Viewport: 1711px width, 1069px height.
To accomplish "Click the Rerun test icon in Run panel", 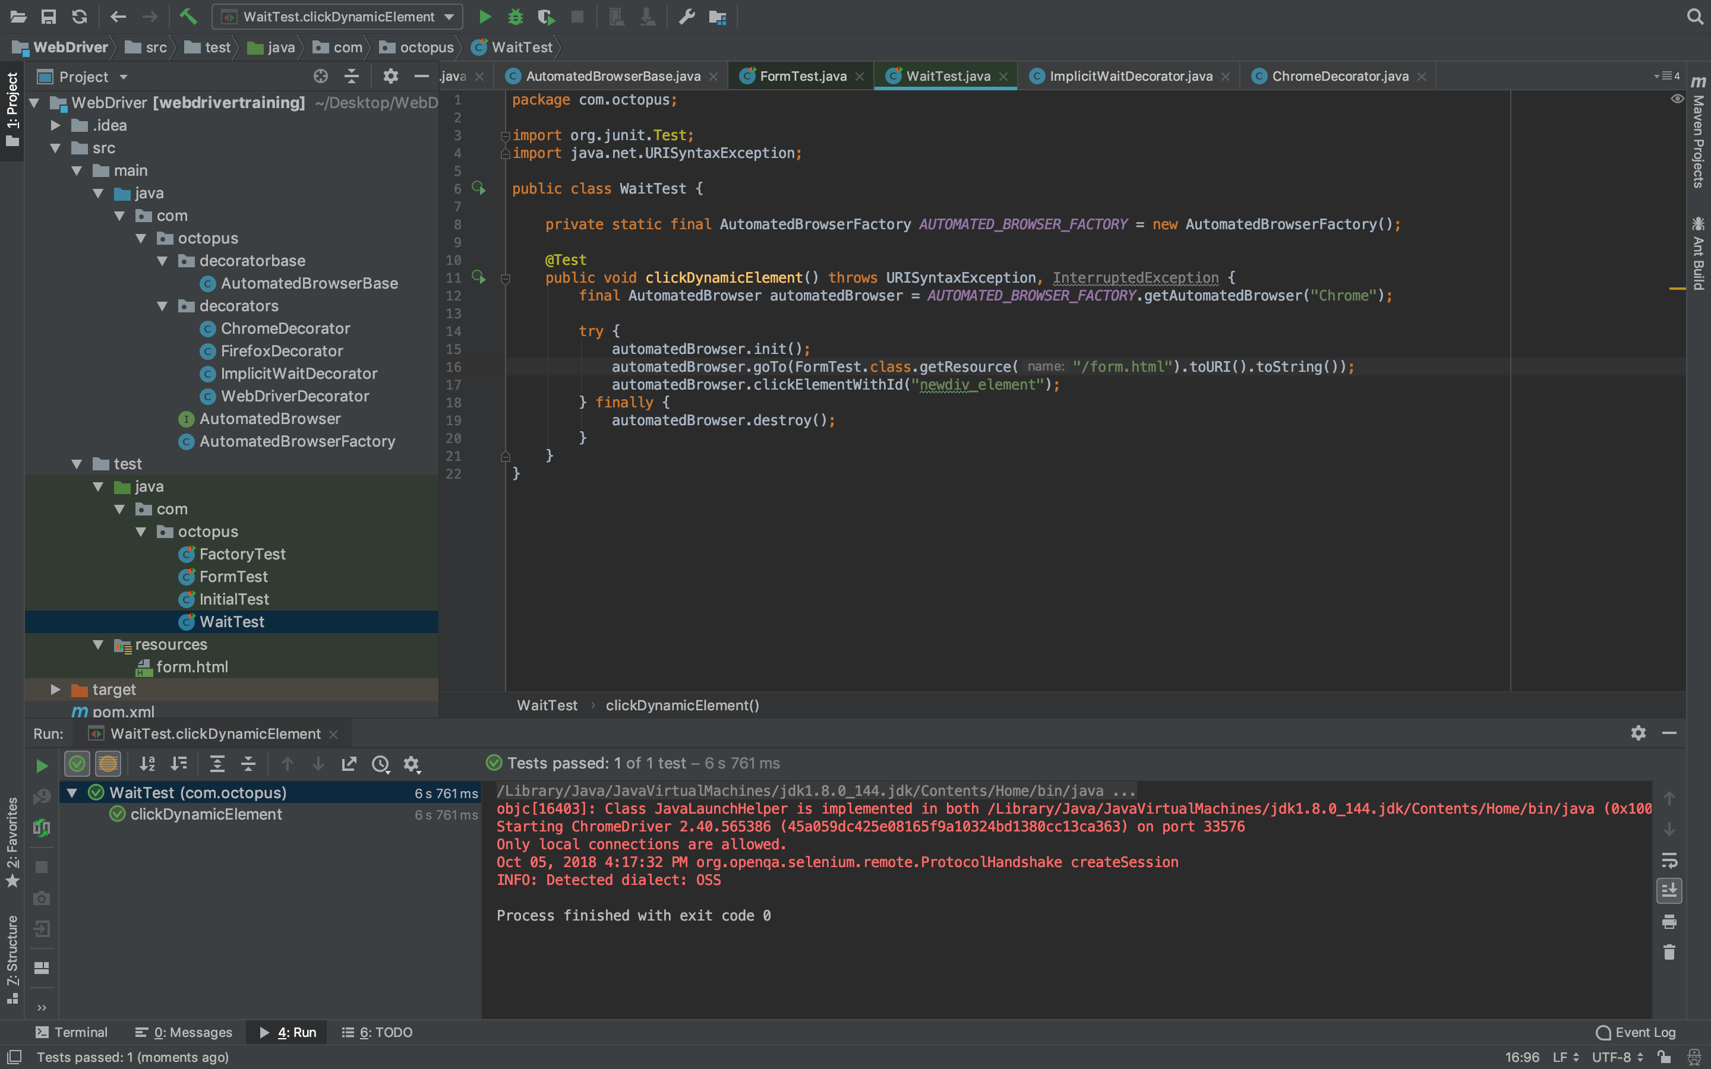I will pyautogui.click(x=42, y=765).
